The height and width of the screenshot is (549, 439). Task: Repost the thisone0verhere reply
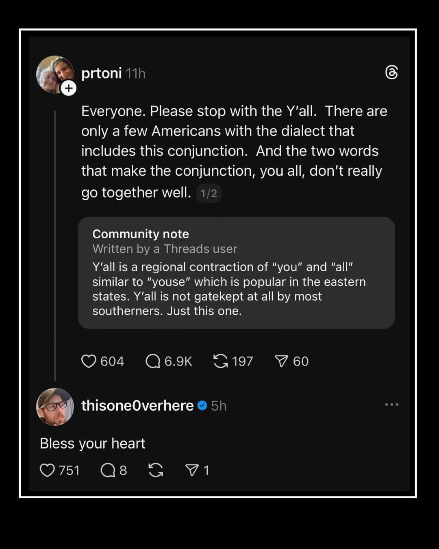[156, 470]
